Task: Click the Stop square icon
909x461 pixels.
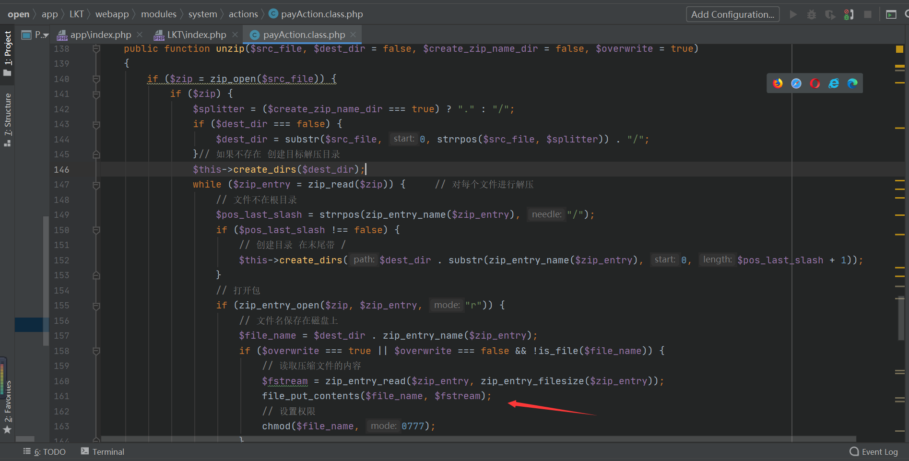Action: coord(868,14)
